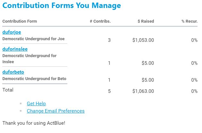
Task: Click the Total row label
Action: (x=8, y=90)
